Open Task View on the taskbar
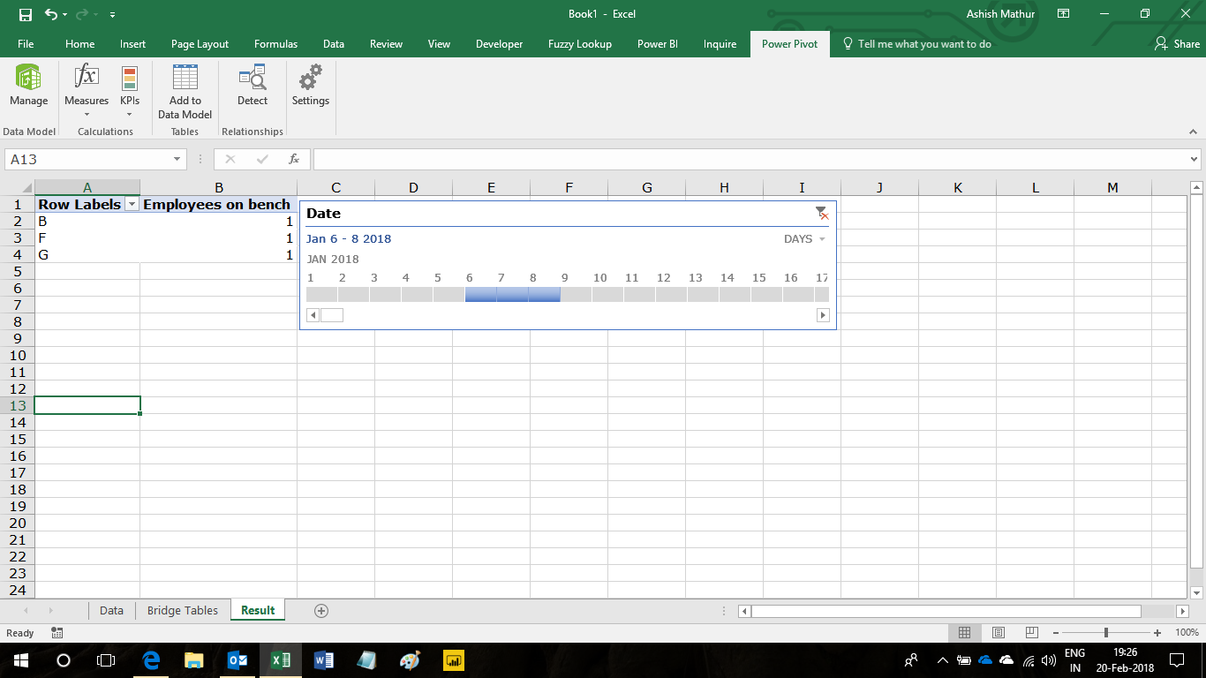 106,659
